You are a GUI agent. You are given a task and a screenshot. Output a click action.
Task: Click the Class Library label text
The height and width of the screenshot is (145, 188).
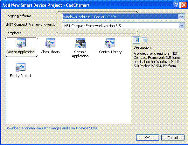coord(51,52)
